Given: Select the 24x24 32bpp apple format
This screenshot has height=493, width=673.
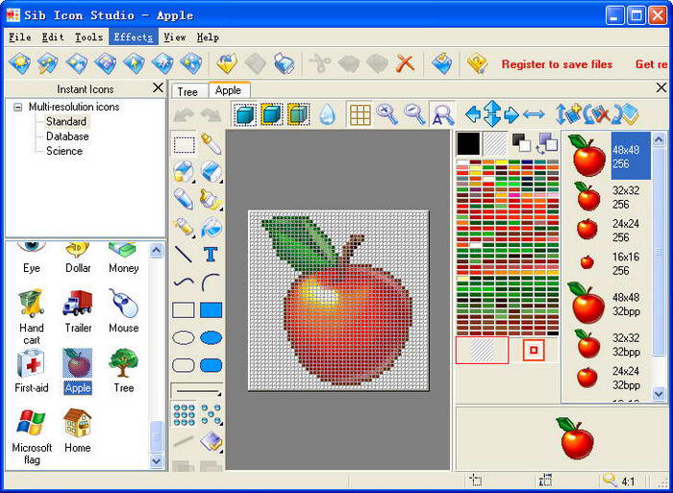Looking at the screenshot, I should coord(610,378).
